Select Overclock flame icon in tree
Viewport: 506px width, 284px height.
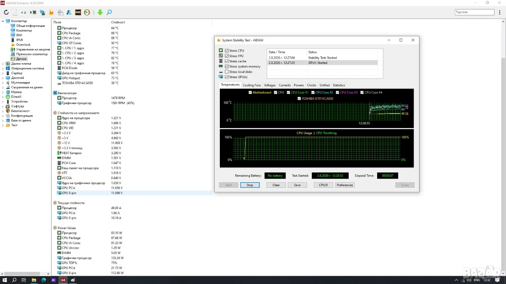pyautogui.click(x=13, y=45)
